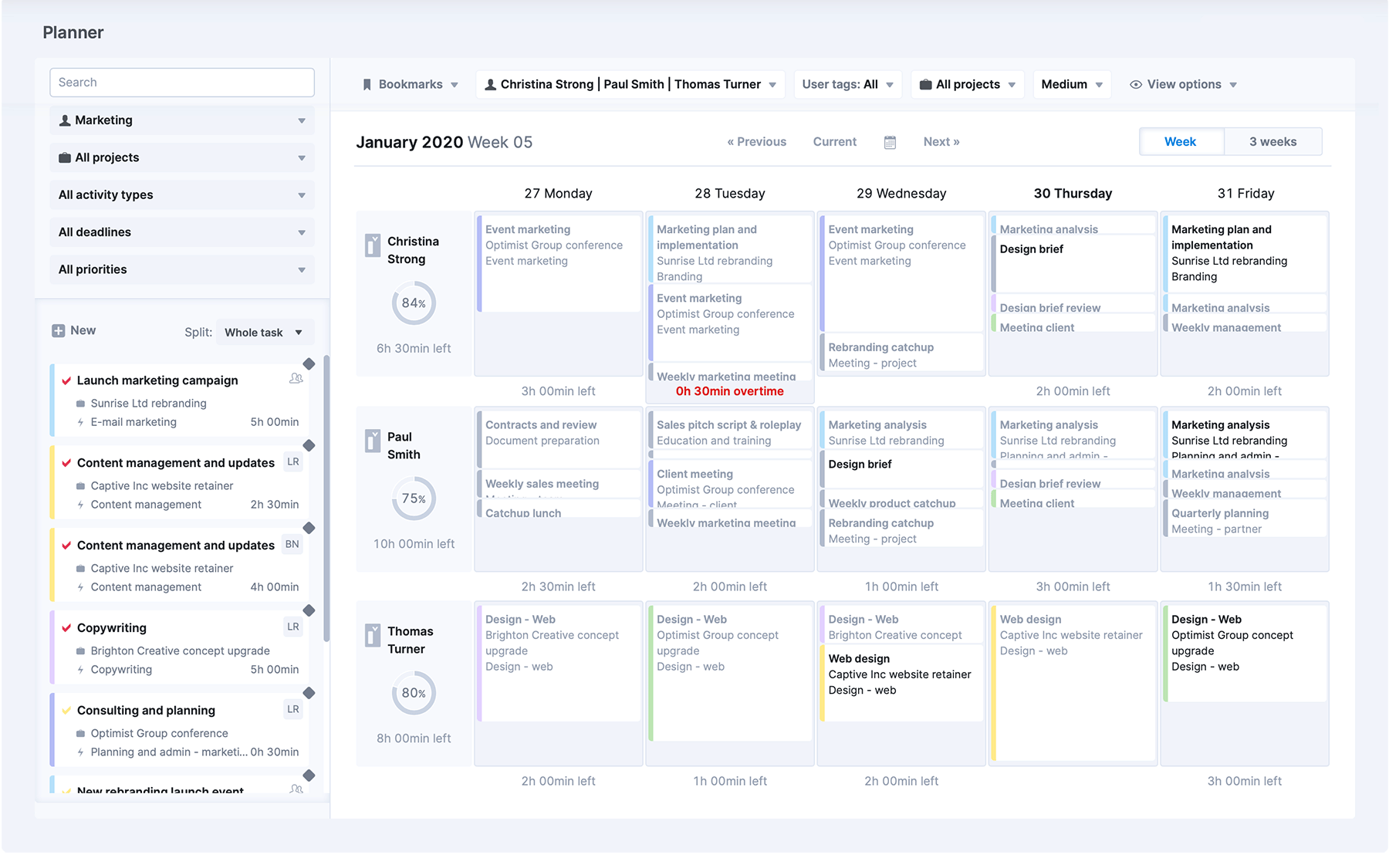Image resolution: width=1389 pixels, height=855 pixels.
Task: Toggle checkmark on Consulting and planning task
Action: click(66, 711)
